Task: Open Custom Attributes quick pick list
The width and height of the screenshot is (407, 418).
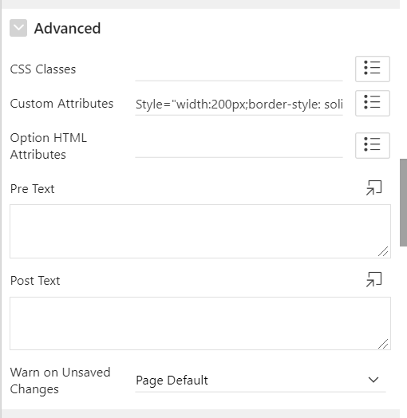Action: [373, 103]
